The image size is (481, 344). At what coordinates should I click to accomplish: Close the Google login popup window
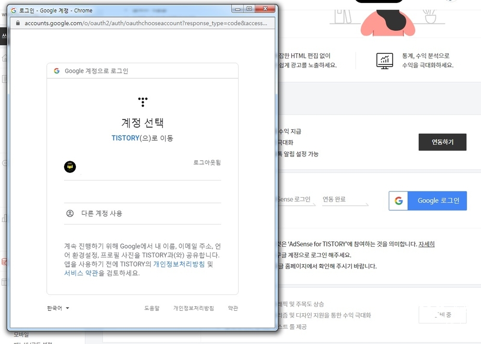point(265,9)
